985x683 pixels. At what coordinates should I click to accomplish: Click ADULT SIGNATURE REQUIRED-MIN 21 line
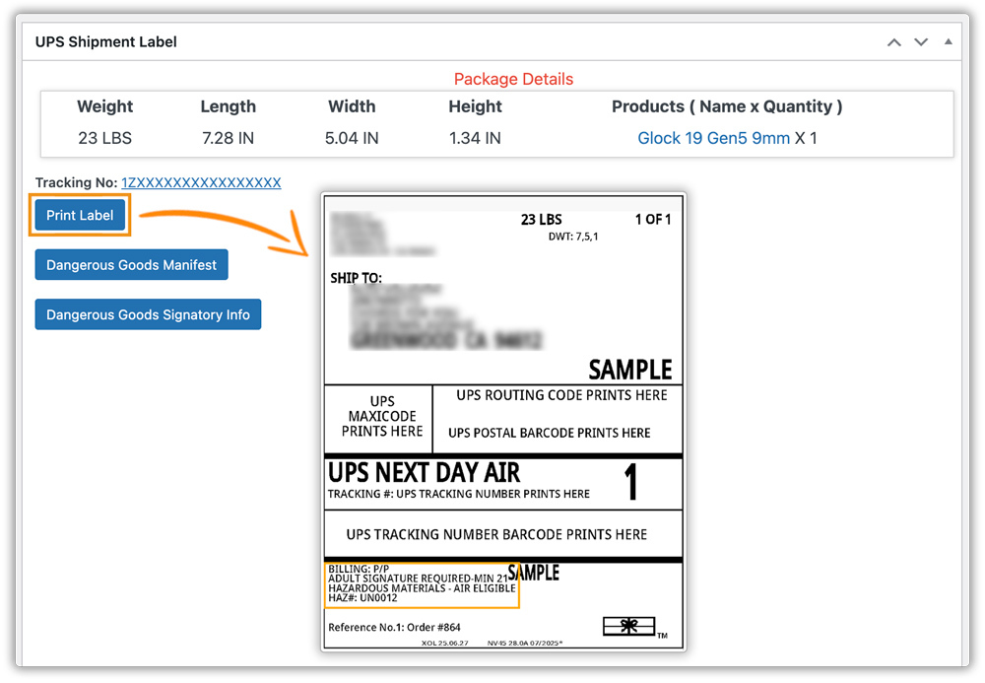click(x=418, y=579)
